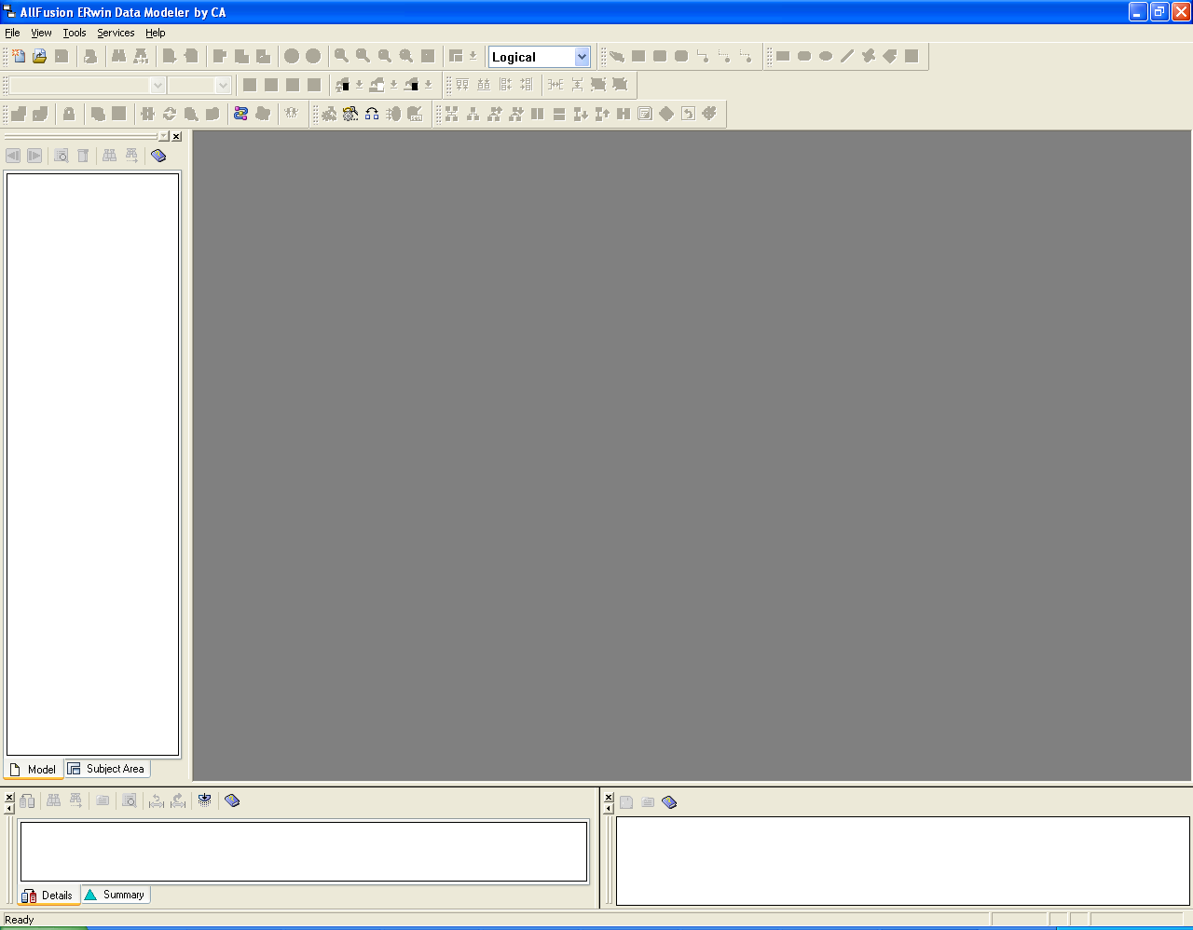The width and height of the screenshot is (1193, 930).
Task: Switch to the Subject Area tab
Action: tap(107, 769)
